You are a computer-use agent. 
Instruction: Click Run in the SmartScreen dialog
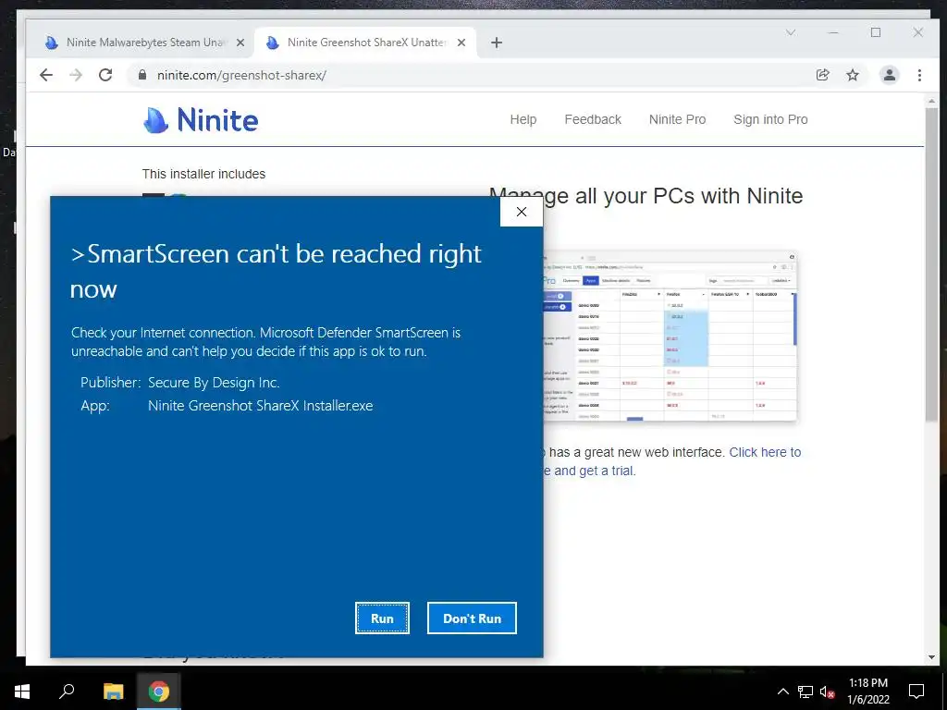tap(382, 618)
